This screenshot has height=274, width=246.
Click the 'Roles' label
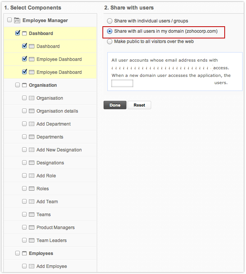click(43, 188)
